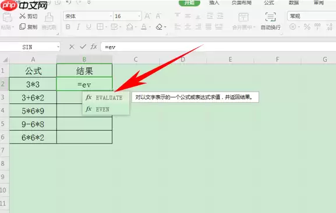Switch to the 插入 (Insert) tab
Screen dimensions: 336x213
[214, 2]
